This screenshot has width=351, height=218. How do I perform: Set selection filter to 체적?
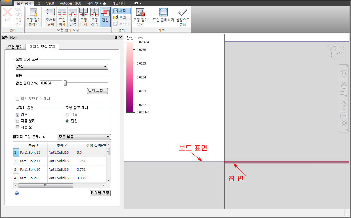click(x=121, y=11)
